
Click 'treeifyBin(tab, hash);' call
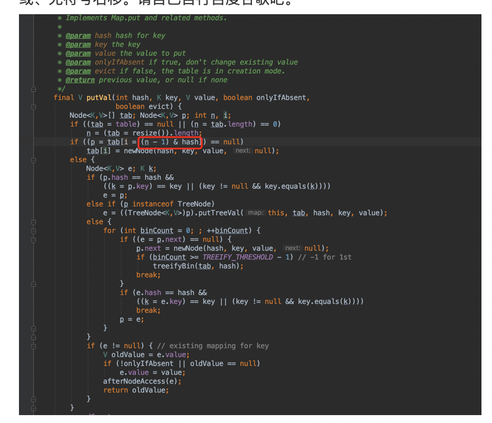(198, 266)
